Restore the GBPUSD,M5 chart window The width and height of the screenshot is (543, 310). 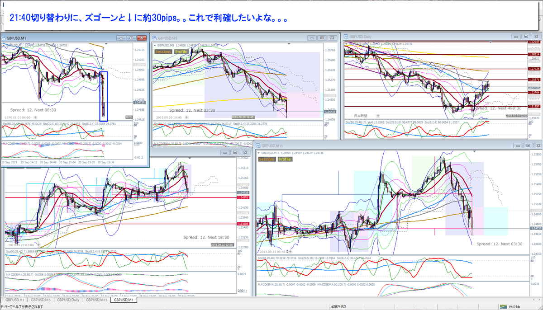322,38
